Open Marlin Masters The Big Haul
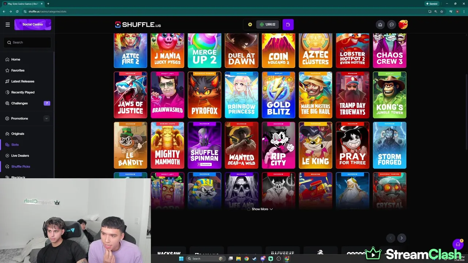Image resolution: width=468 pixels, height=263 pixels. coord(316,95)
